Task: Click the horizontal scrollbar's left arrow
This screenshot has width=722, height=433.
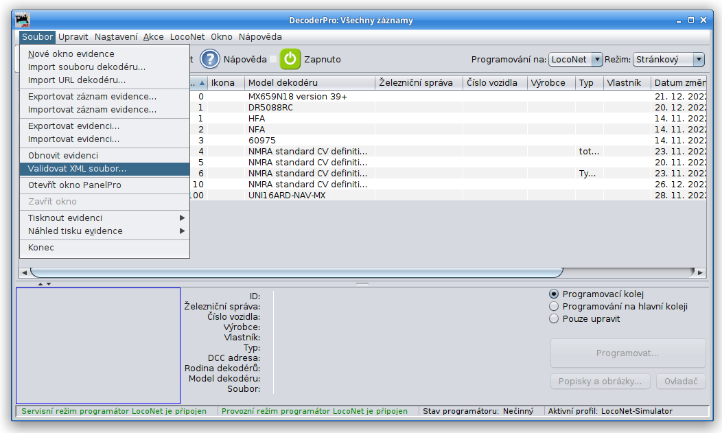Action: tap(24, 272)
